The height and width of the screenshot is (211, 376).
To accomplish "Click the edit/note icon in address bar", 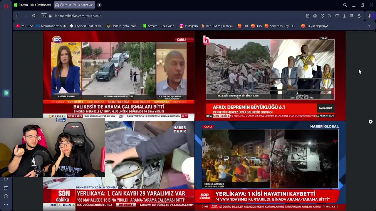I will (x=308, y=16).
